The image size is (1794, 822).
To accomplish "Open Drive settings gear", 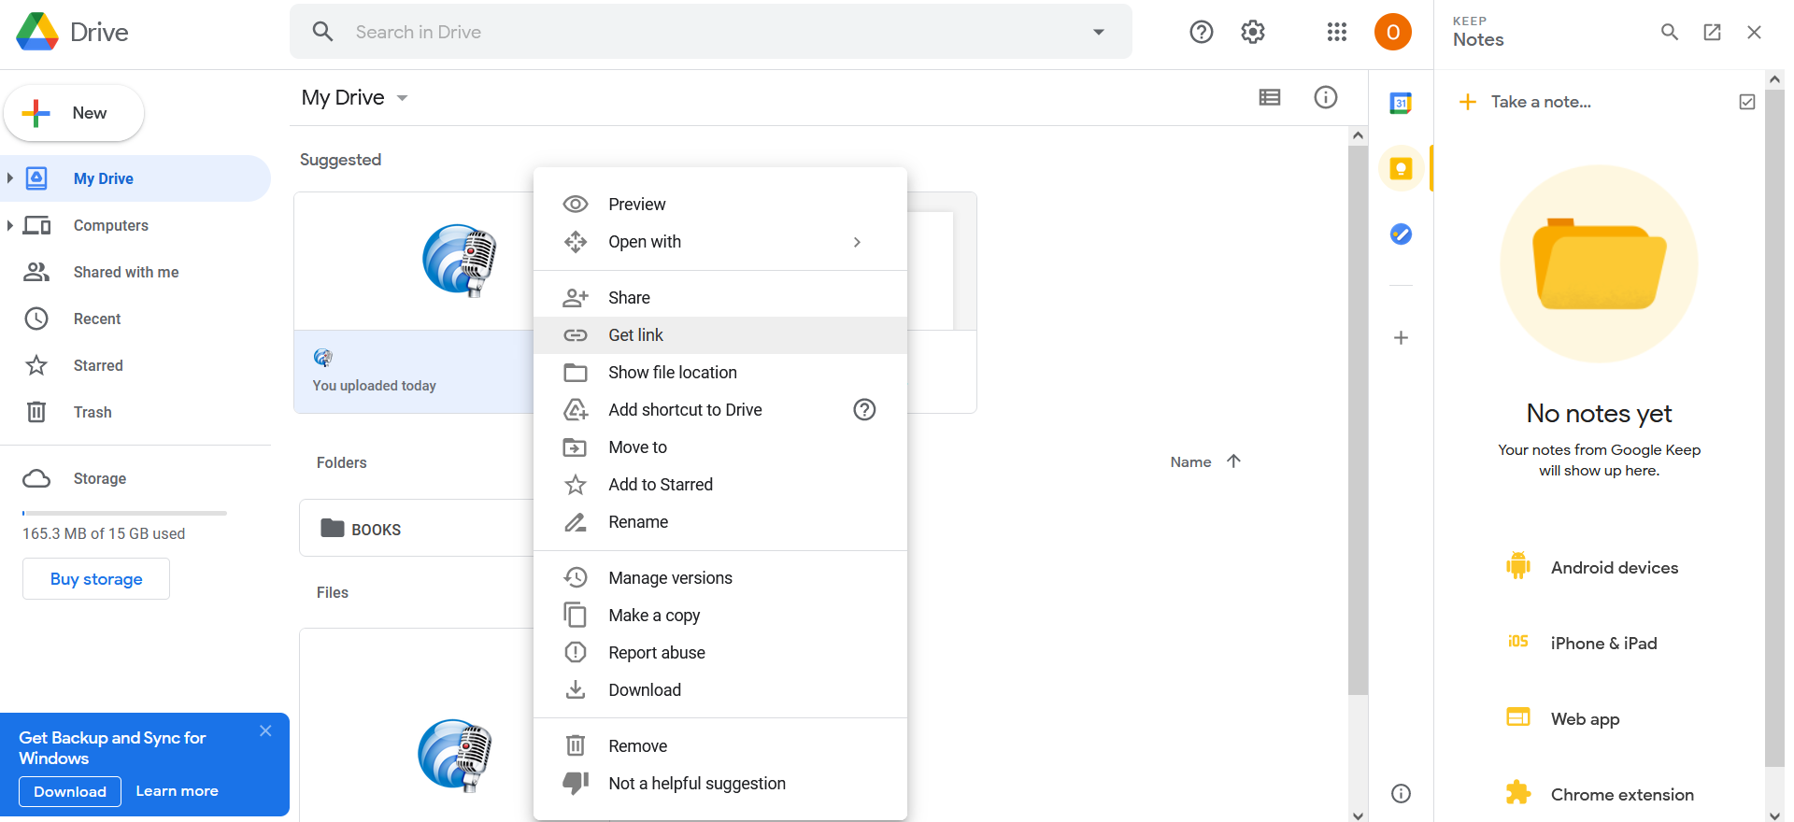I will click(1252, 33).
